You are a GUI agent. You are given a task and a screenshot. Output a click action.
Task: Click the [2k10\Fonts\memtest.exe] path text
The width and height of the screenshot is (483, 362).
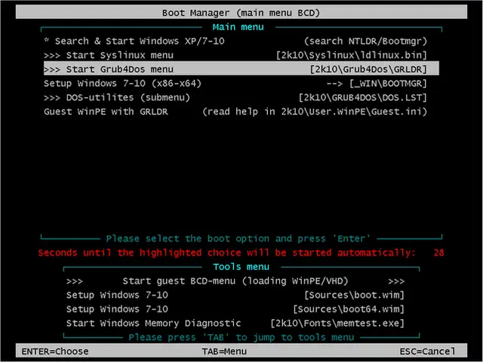coord(337,324)
